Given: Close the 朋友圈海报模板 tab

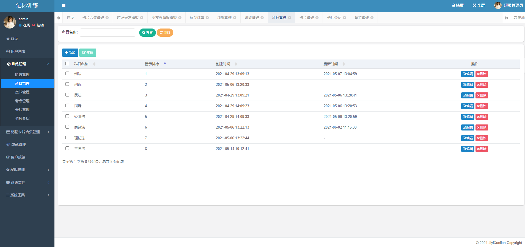Looking at the screenshot, I should pos(180,18).
